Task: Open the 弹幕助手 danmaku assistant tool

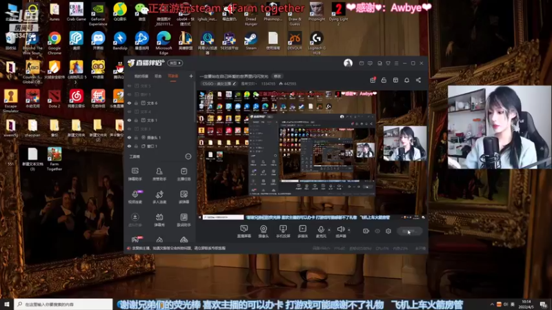Action: click(x=135, y=174)
